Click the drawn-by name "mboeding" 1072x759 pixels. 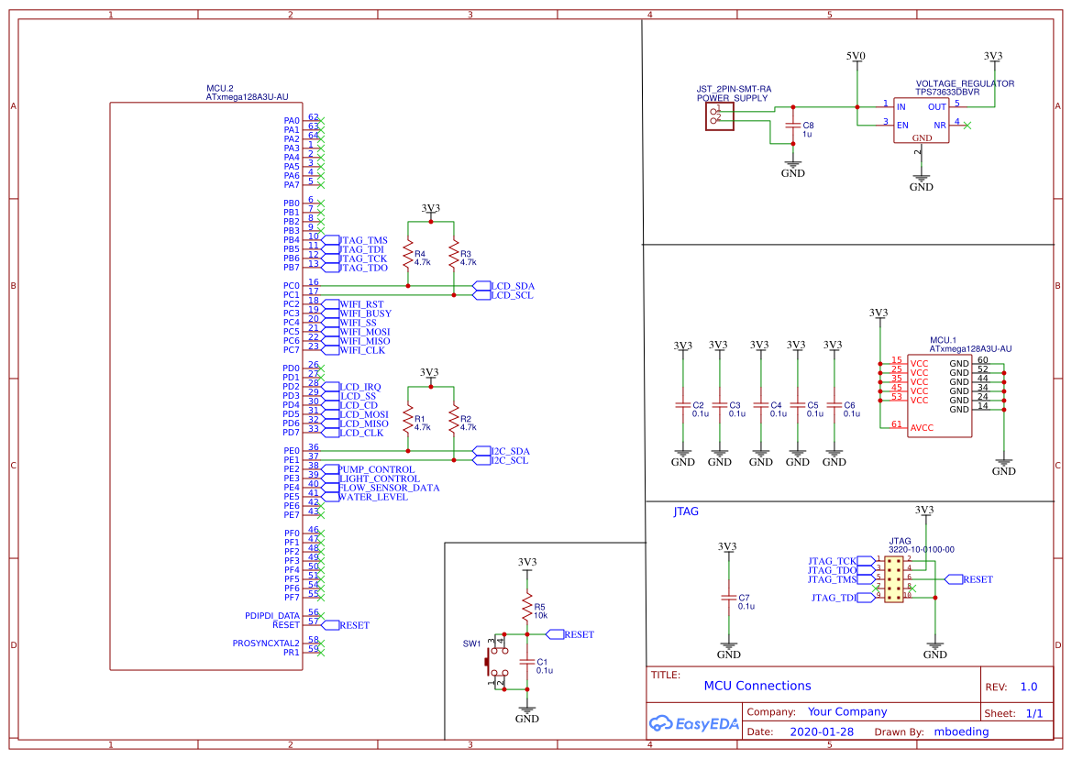pyautogui.click(x=961, y=731)
